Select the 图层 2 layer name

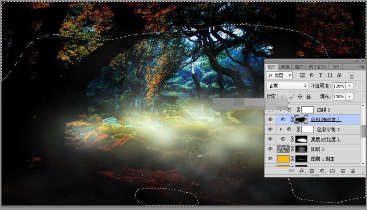317,149
